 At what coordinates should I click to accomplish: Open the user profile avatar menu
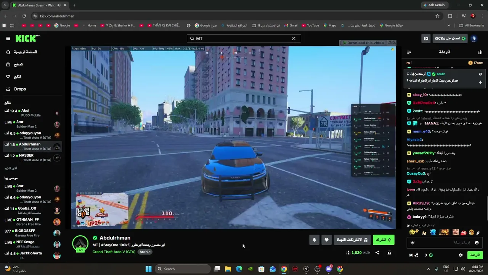(x=474, y=39)
